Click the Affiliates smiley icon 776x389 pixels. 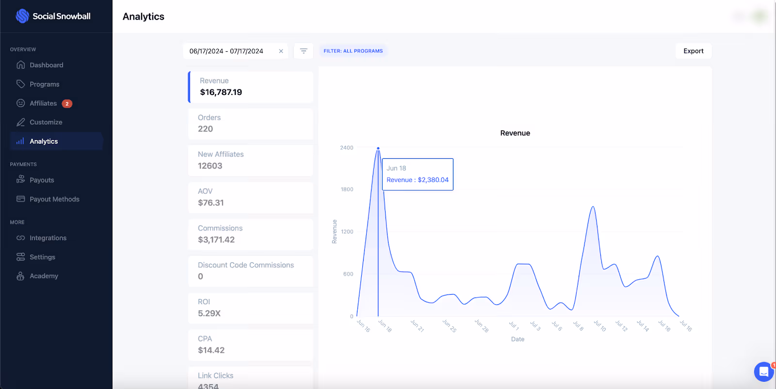point(20,103)
